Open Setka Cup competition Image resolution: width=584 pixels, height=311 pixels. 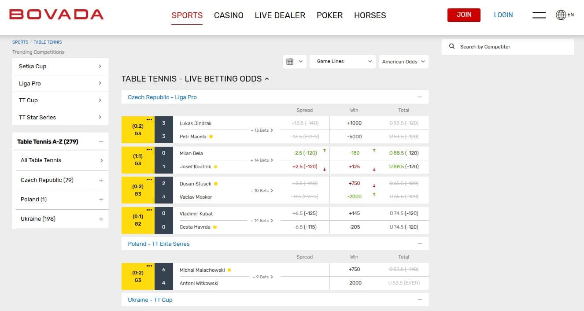pos(60,67)
